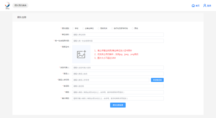Focus the 验证码 input field
This screenshot has height=118, width=216.
click(x=118, y=86)
